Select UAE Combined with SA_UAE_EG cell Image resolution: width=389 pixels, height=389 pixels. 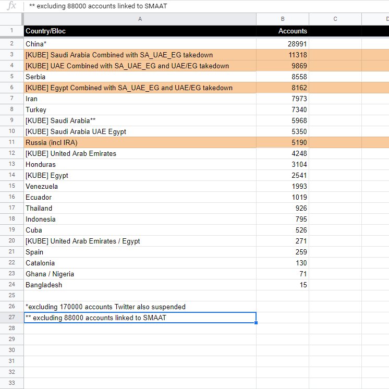click(140, 66)
